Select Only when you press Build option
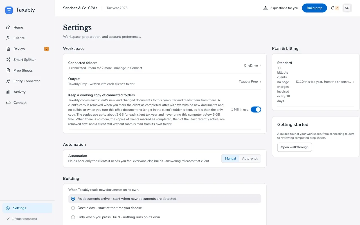Screen dimensions: 360x225 [73, 217]
